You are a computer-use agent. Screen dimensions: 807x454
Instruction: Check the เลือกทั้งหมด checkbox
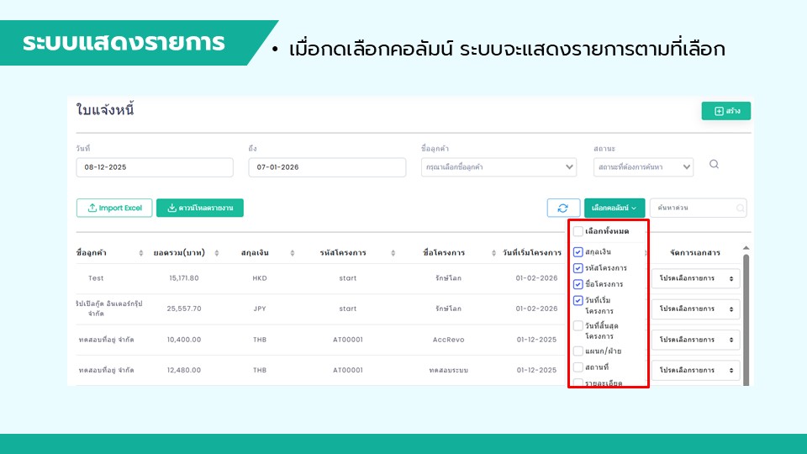pyautogui.click(x=578, y=231)
